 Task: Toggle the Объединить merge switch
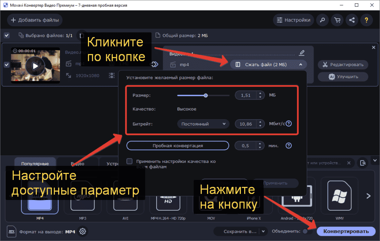point(308,231)
